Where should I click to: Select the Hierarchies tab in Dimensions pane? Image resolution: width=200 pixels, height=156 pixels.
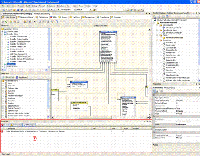pos(8,77)
